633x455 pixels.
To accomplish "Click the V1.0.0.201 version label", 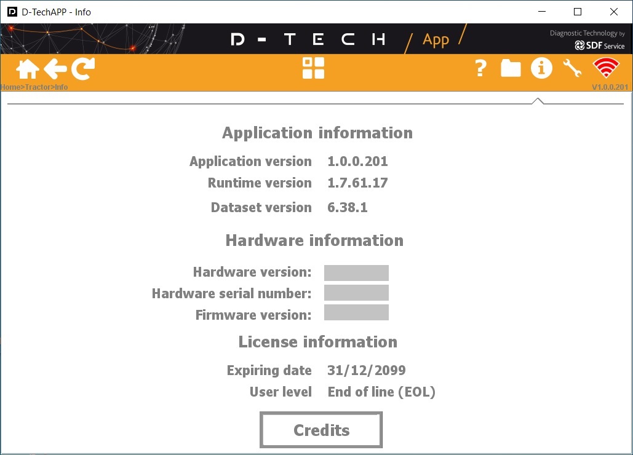I will [610, 87].
